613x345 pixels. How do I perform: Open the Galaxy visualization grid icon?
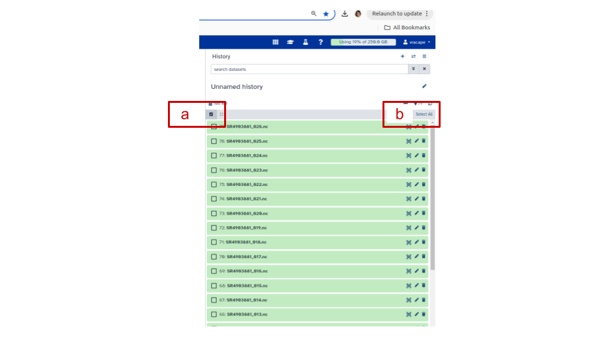click(x=275, y=42)
